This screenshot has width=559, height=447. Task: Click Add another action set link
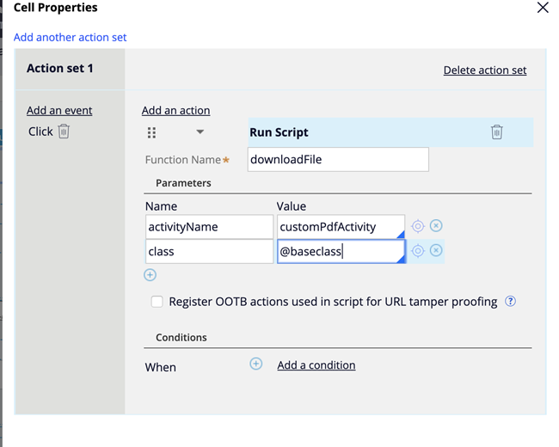coord(71,38)
